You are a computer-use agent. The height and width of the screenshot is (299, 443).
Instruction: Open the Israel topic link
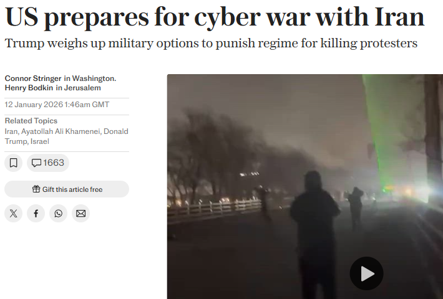click(40, 141)
